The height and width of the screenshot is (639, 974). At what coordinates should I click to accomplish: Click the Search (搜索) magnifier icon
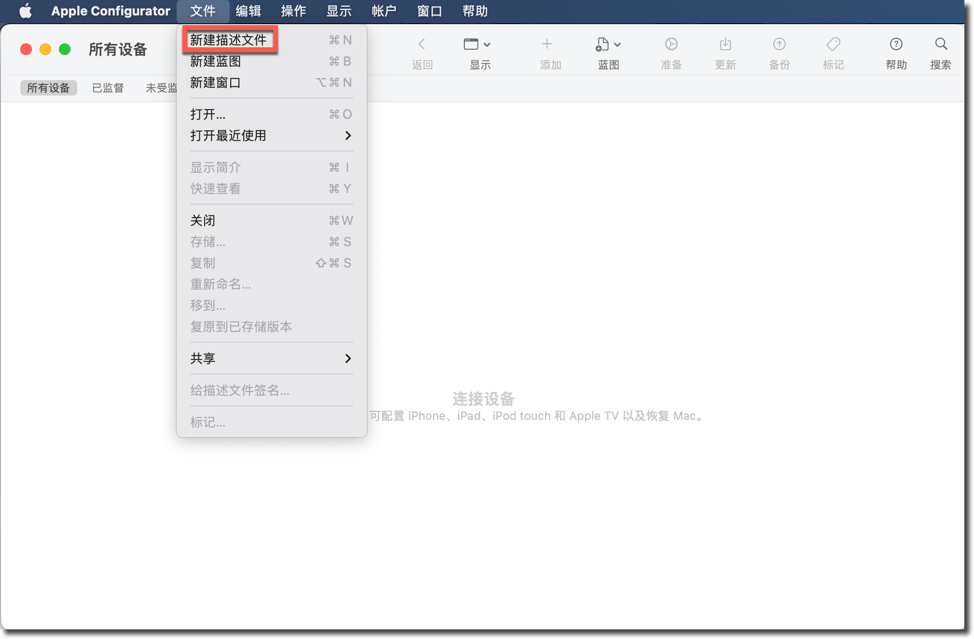point(941,44)
